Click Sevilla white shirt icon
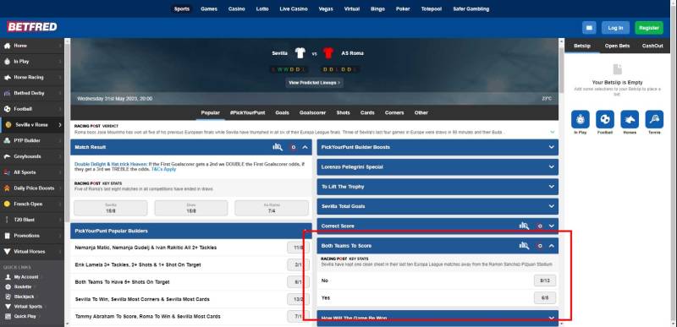This screenshot has width=677, height=327. coord(300,53)
